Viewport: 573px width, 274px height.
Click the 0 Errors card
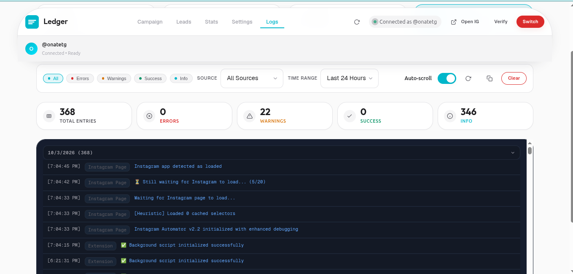click(185, 116)
